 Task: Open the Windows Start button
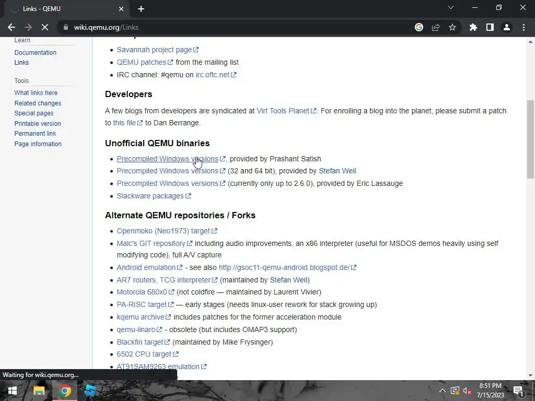tap(13, 391)
